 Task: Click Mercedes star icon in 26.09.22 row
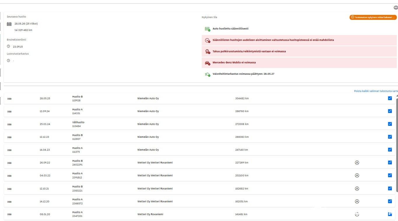(357, 163)
